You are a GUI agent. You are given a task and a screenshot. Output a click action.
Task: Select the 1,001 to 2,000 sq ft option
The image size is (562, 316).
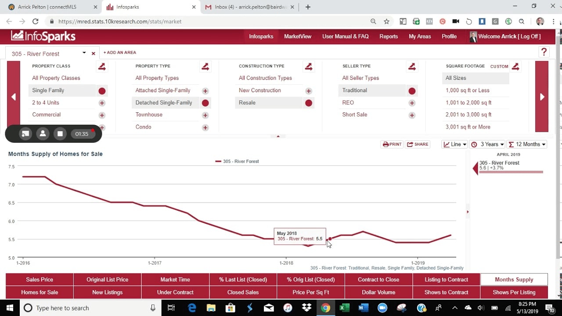(x=468, y=103)
